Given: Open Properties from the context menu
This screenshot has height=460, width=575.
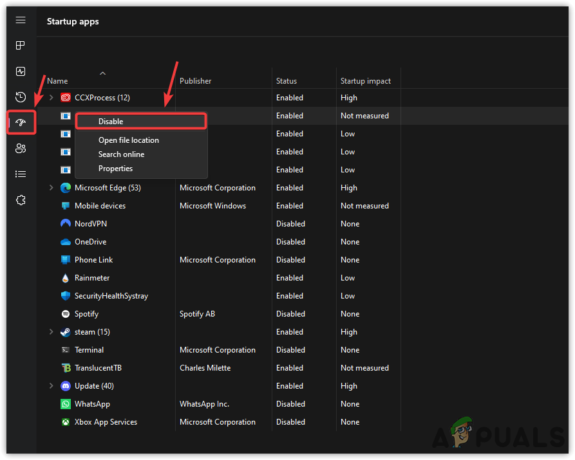Looking at the screenshot, I should (x=115, y=169).
